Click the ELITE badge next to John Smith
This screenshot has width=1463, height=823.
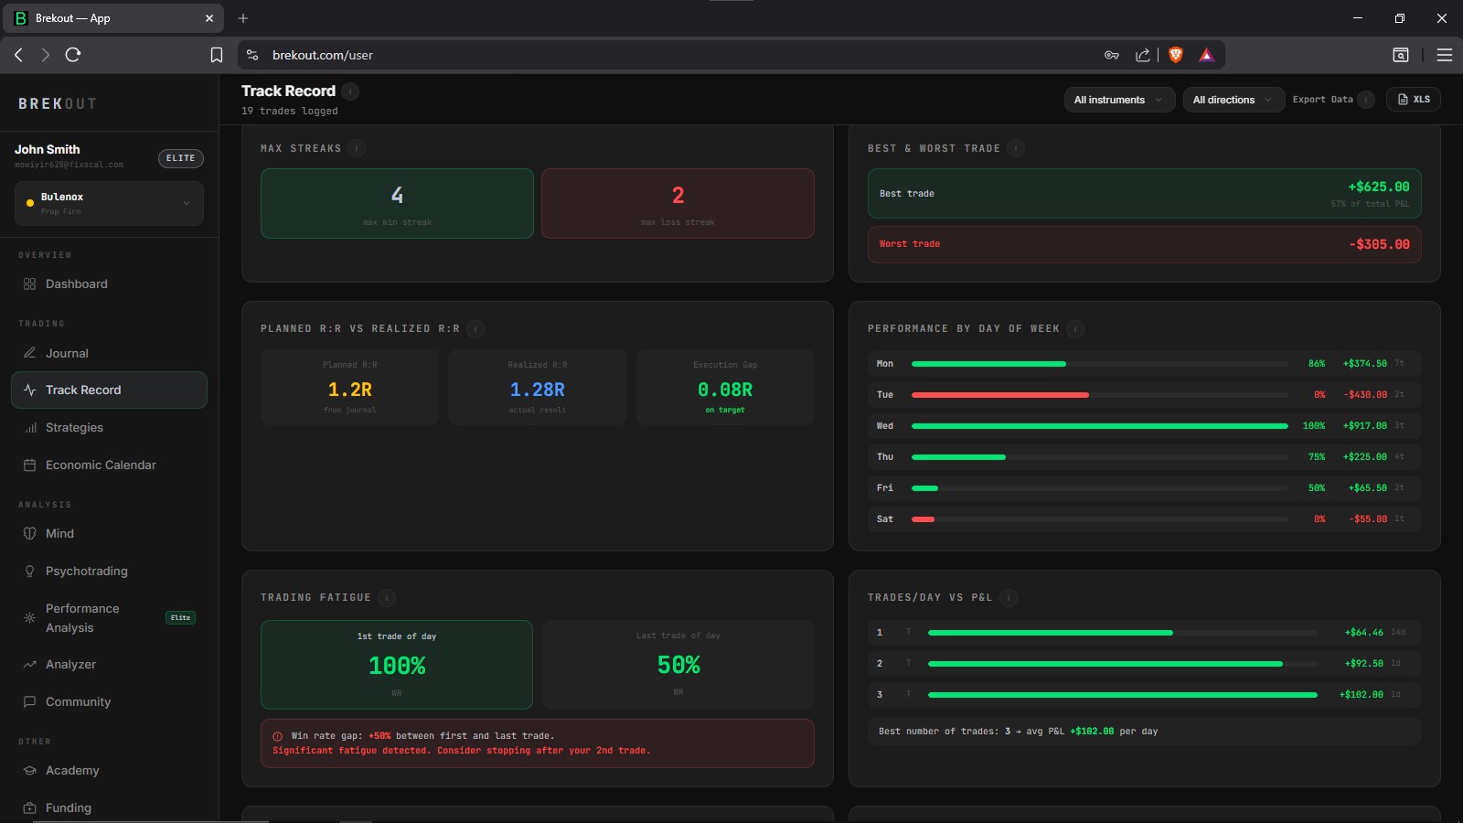tap(181, 158)
